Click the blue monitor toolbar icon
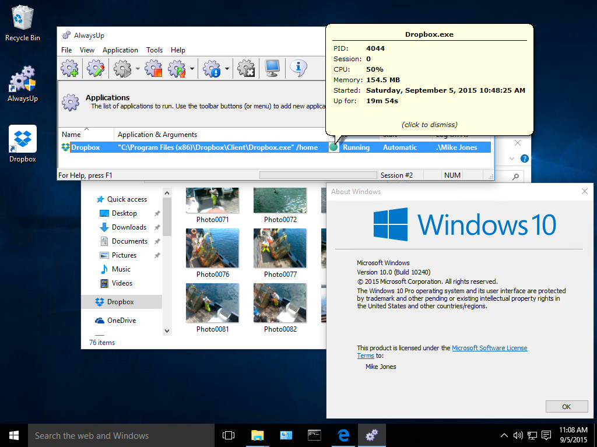597x447 pixels. [272, 69]
